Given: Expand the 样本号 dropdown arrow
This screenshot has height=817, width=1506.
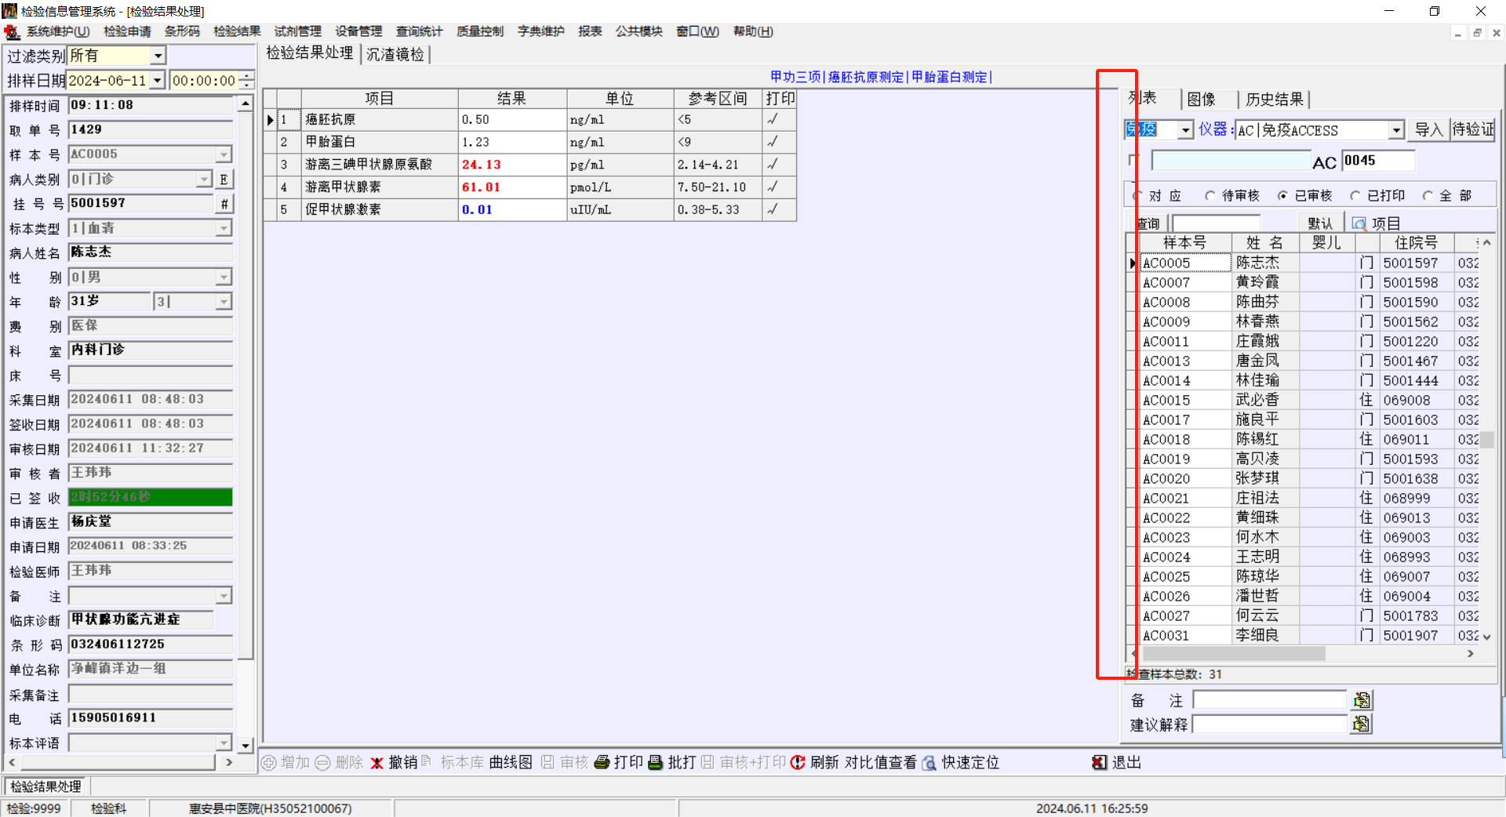Looking at the screenshot, I should coord(224,154).
